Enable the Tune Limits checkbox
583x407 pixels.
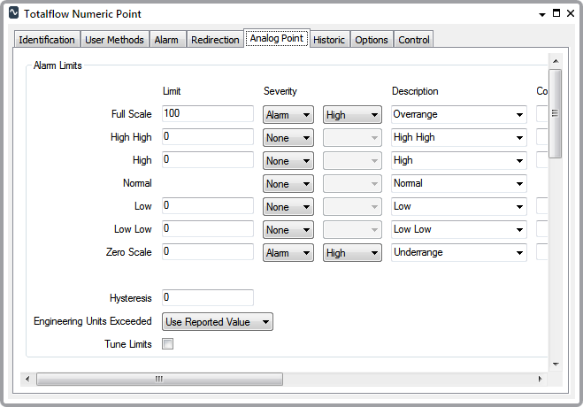point(168,344)
